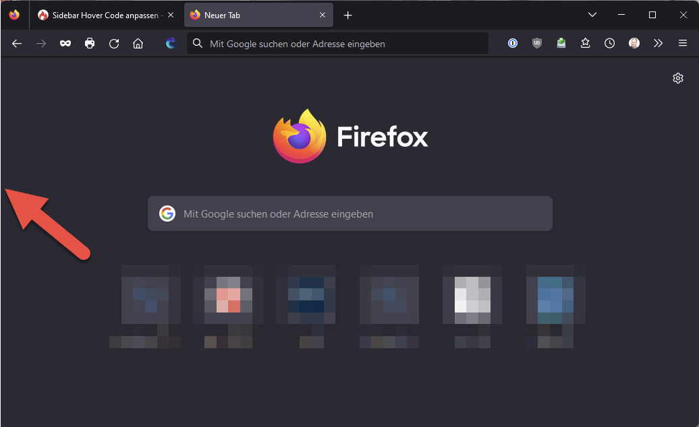Click the magnifier icon in address bar
This screenshot has height=427, width=699.
coord(198,43)
